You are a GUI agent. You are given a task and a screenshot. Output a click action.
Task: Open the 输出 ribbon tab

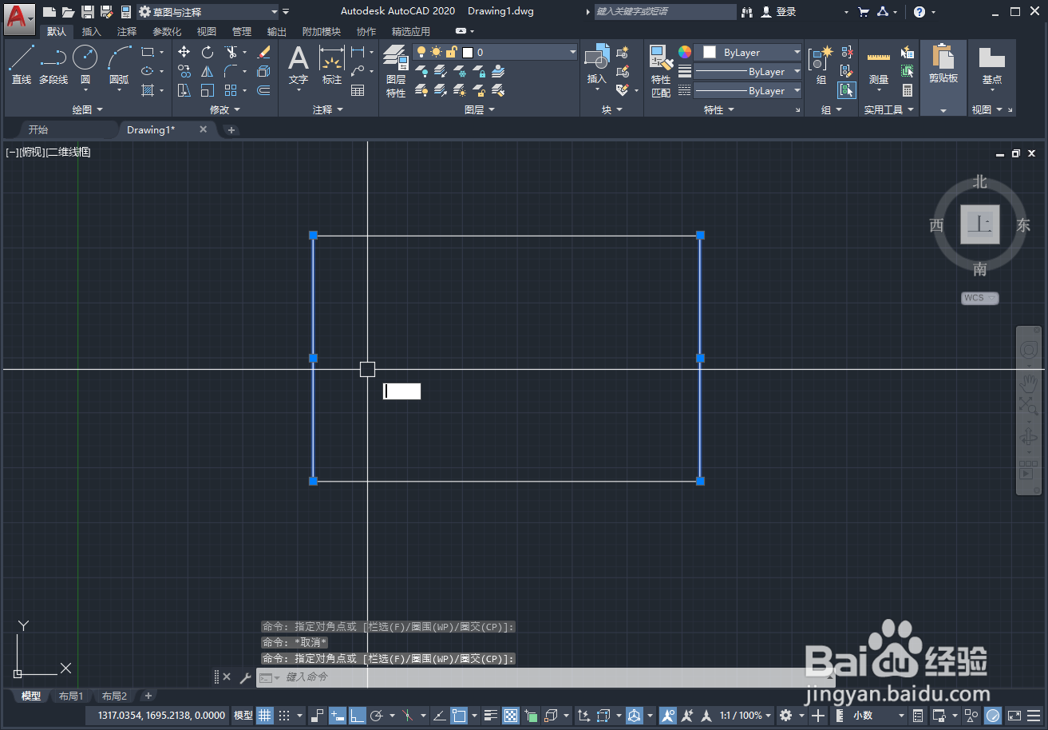click(277, 32)
